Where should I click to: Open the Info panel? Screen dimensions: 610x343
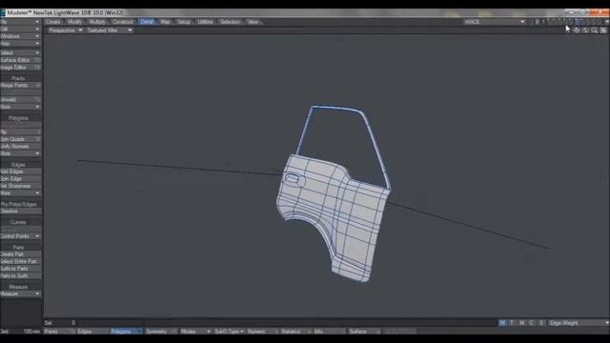[329, 332]
